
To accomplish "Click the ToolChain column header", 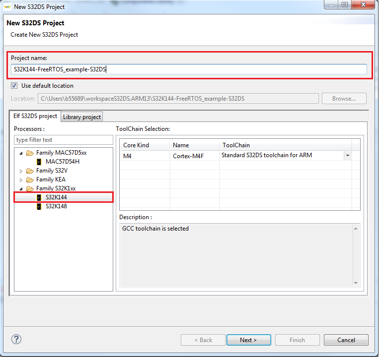I will pos(286,145).
